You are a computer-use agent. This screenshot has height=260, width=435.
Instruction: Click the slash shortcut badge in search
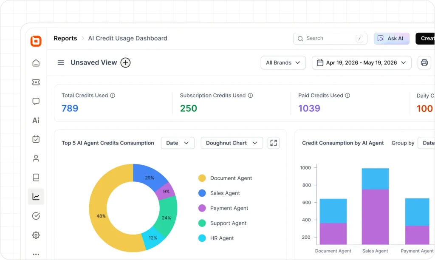359,39
